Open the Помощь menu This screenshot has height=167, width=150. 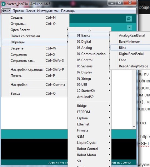pyautogui.click(x=68, y=11)
